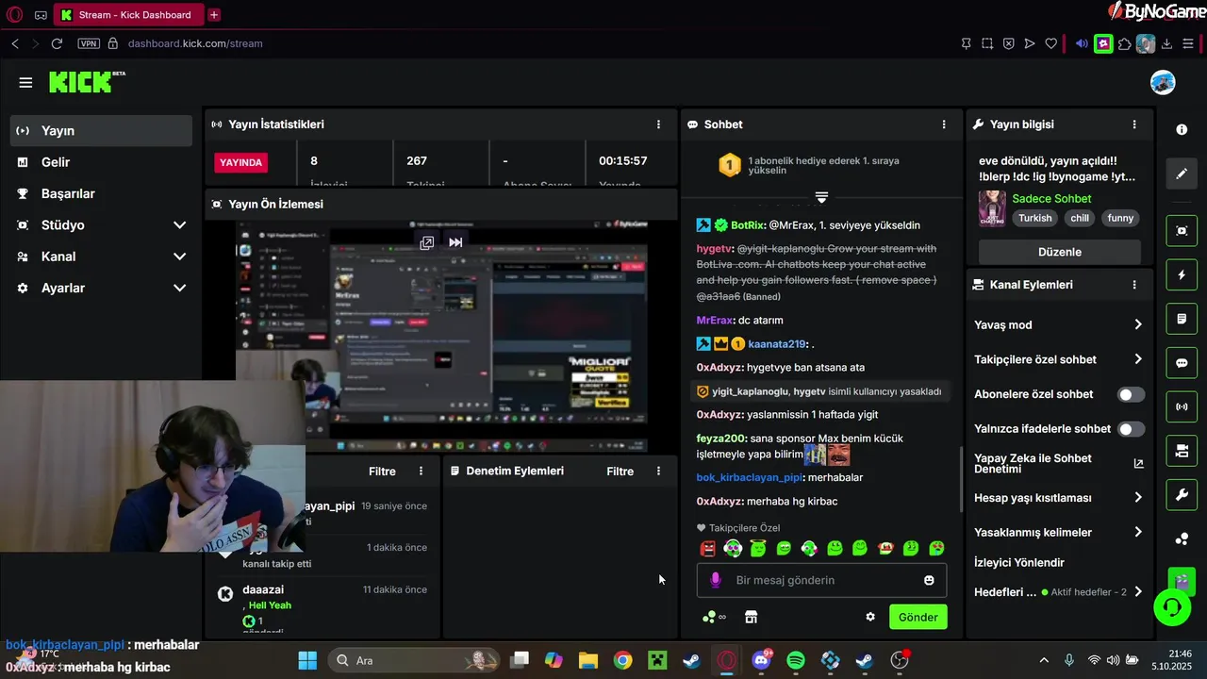Open the hamburger menu beside Kick logo
1207x679 pixels.
[25, 82]
